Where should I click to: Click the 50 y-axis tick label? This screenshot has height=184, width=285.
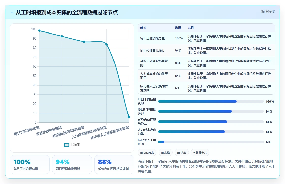coord(35,76)
